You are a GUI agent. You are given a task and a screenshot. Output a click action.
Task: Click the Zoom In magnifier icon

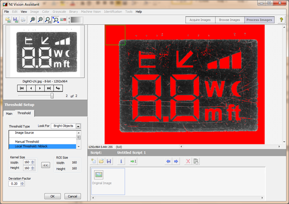pos(33,20)
